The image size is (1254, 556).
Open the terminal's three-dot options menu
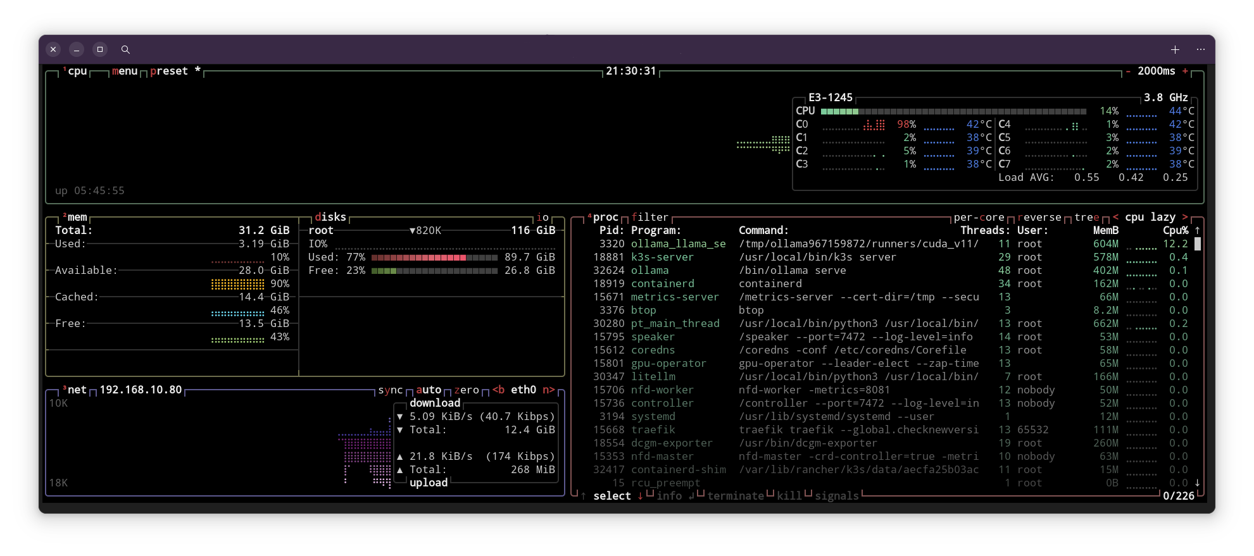coord(1200,49)
